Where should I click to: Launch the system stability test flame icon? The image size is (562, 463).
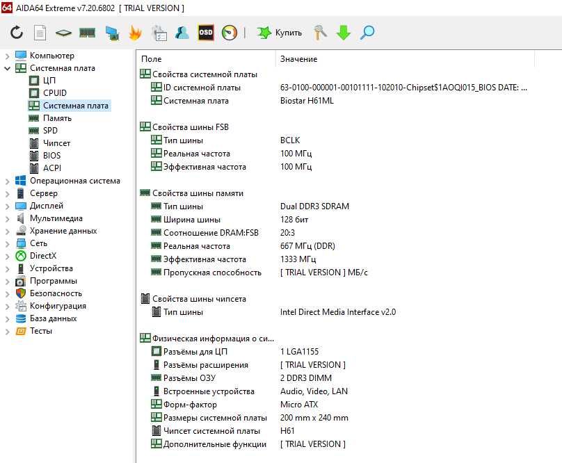point(135,33)
